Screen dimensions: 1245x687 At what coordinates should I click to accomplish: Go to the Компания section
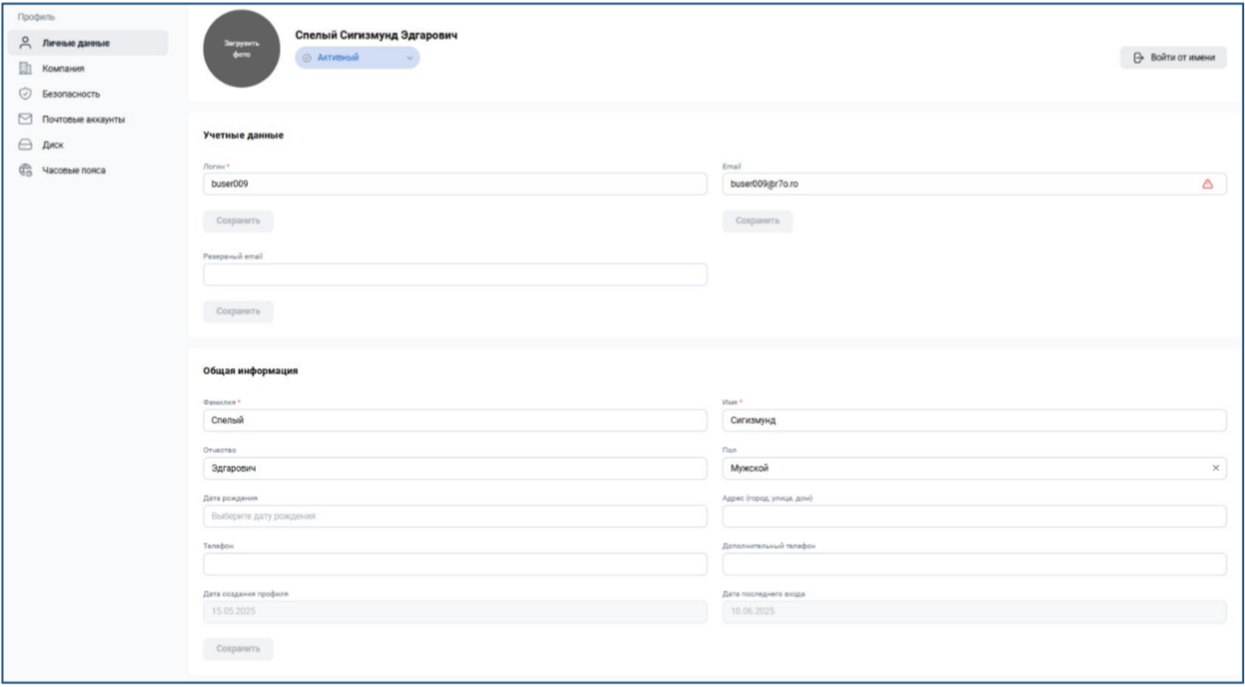(88, 68)
